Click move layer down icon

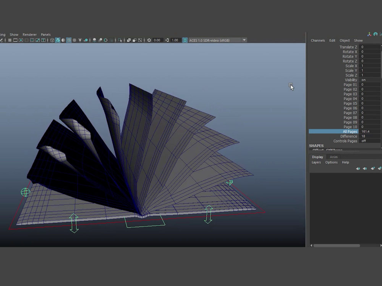pos(365,168)
